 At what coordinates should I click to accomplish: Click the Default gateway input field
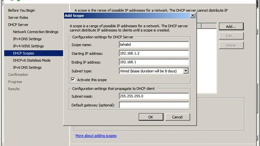point(154,105)
